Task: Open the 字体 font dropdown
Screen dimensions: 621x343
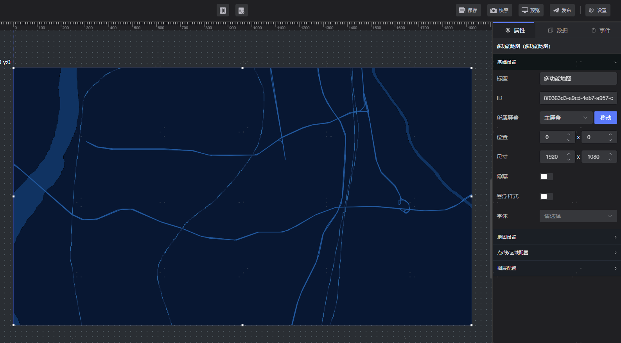Action: pos(578,216)
